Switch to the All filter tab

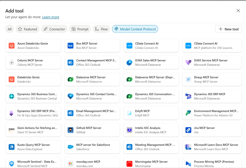point(9,29)
